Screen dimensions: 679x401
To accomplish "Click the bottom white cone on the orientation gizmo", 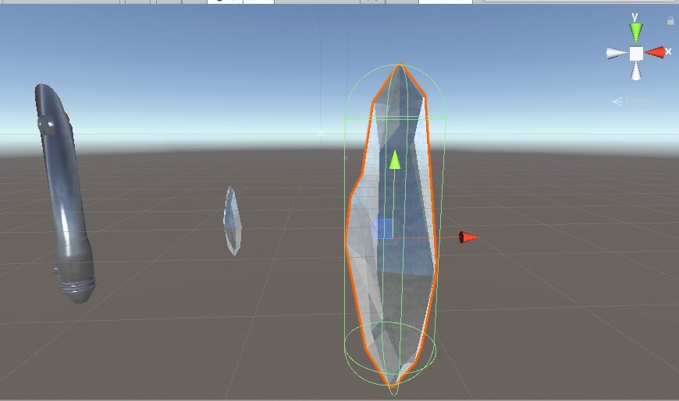I will (636, 72).
